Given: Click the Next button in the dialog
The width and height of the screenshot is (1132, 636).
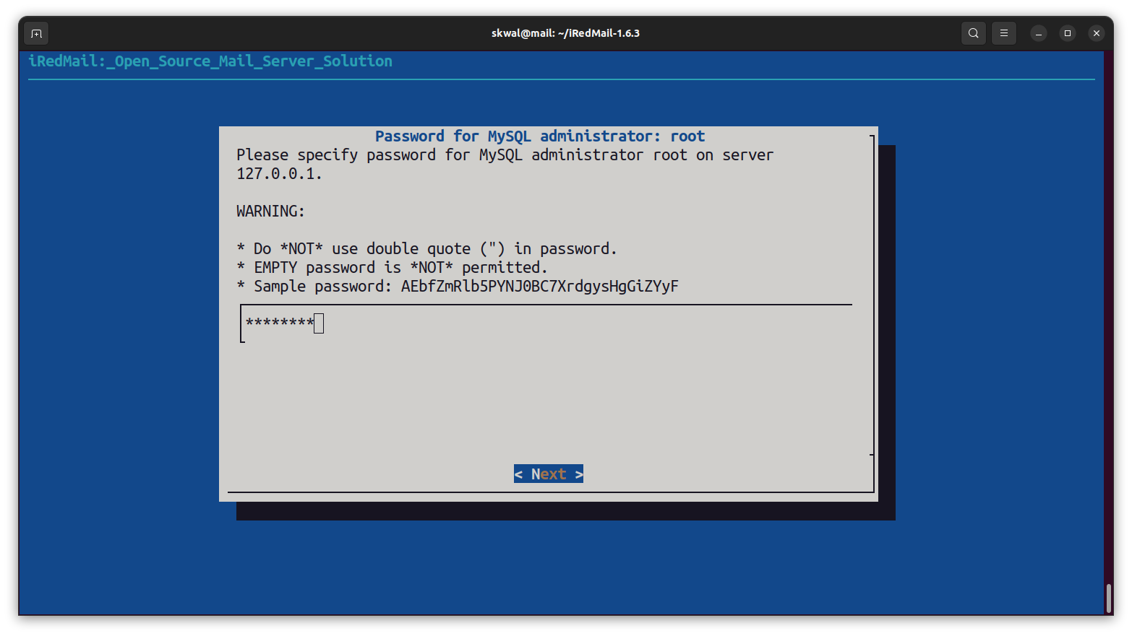Looking at the screenshot, I should coord(549,474).
